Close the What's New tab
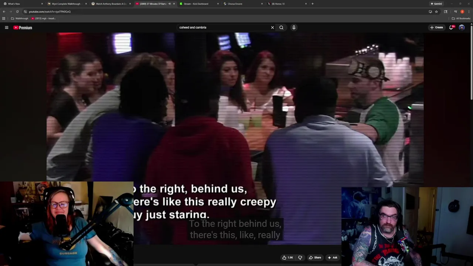Screen dimensions: 473x266 click(42, 4)
